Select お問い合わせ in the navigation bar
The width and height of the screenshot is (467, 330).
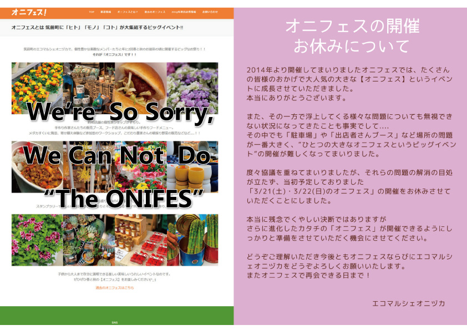[210, 12]
